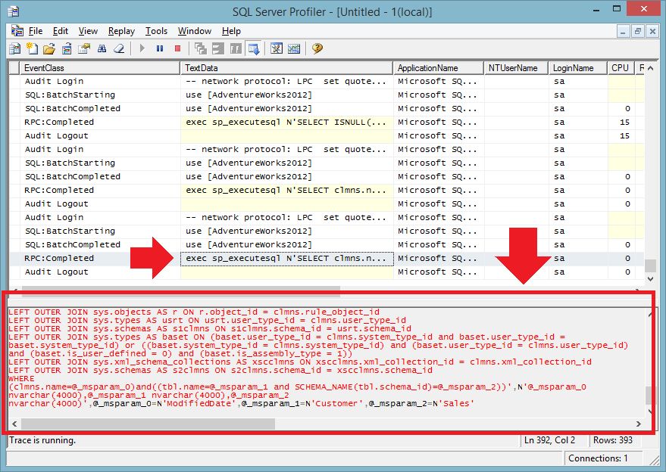Click the TextData column header
The height and width of the screenshot is (472, 666).
point(286,68)
